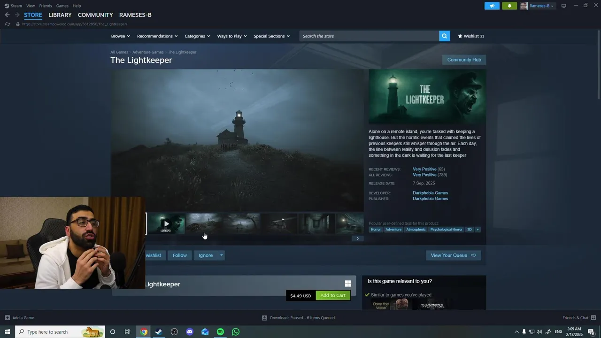Viewport: 601px width, 338px height.
Task: Click the Adventure Games breadcrumb
Action: point(148,52)
